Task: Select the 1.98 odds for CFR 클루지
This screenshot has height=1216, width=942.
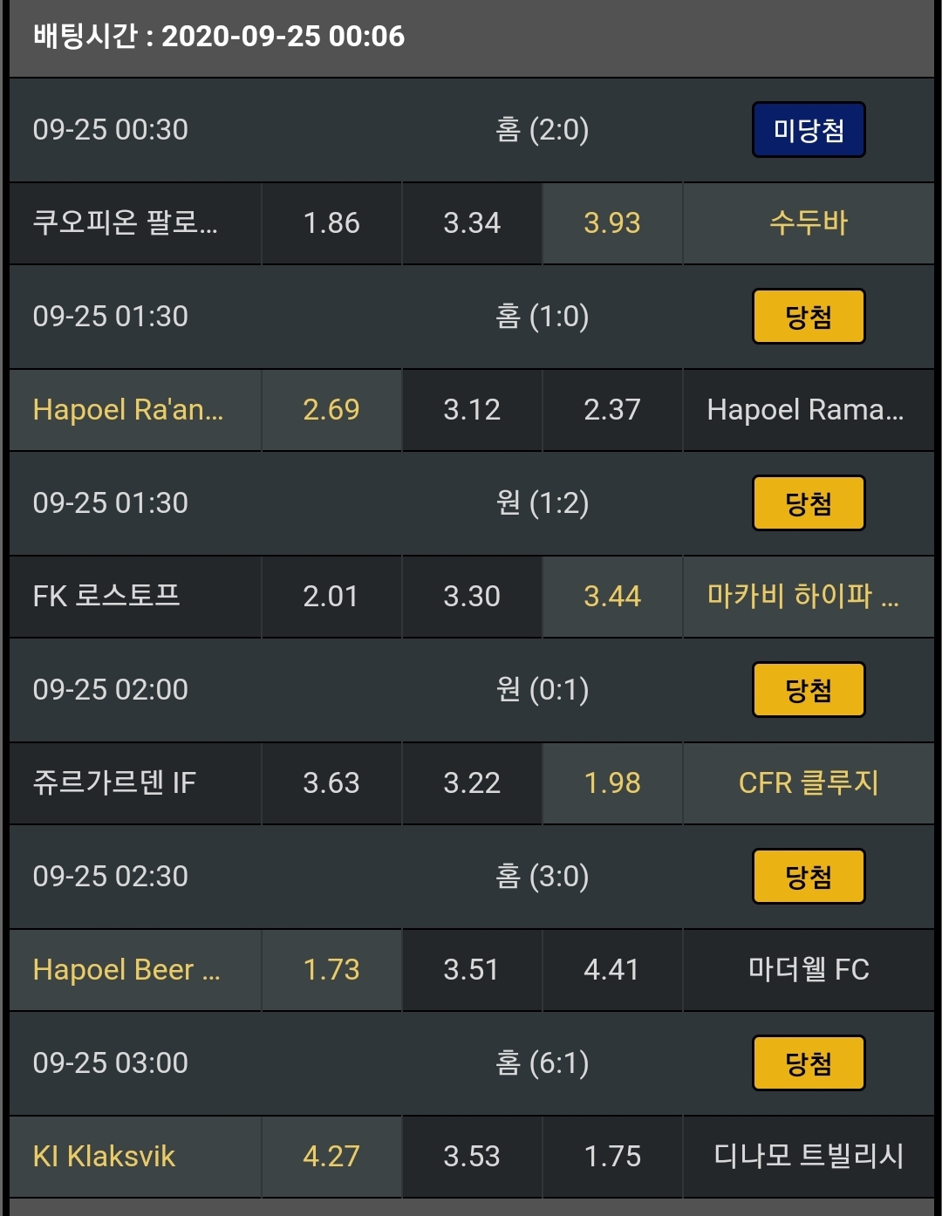Action: 611,783
